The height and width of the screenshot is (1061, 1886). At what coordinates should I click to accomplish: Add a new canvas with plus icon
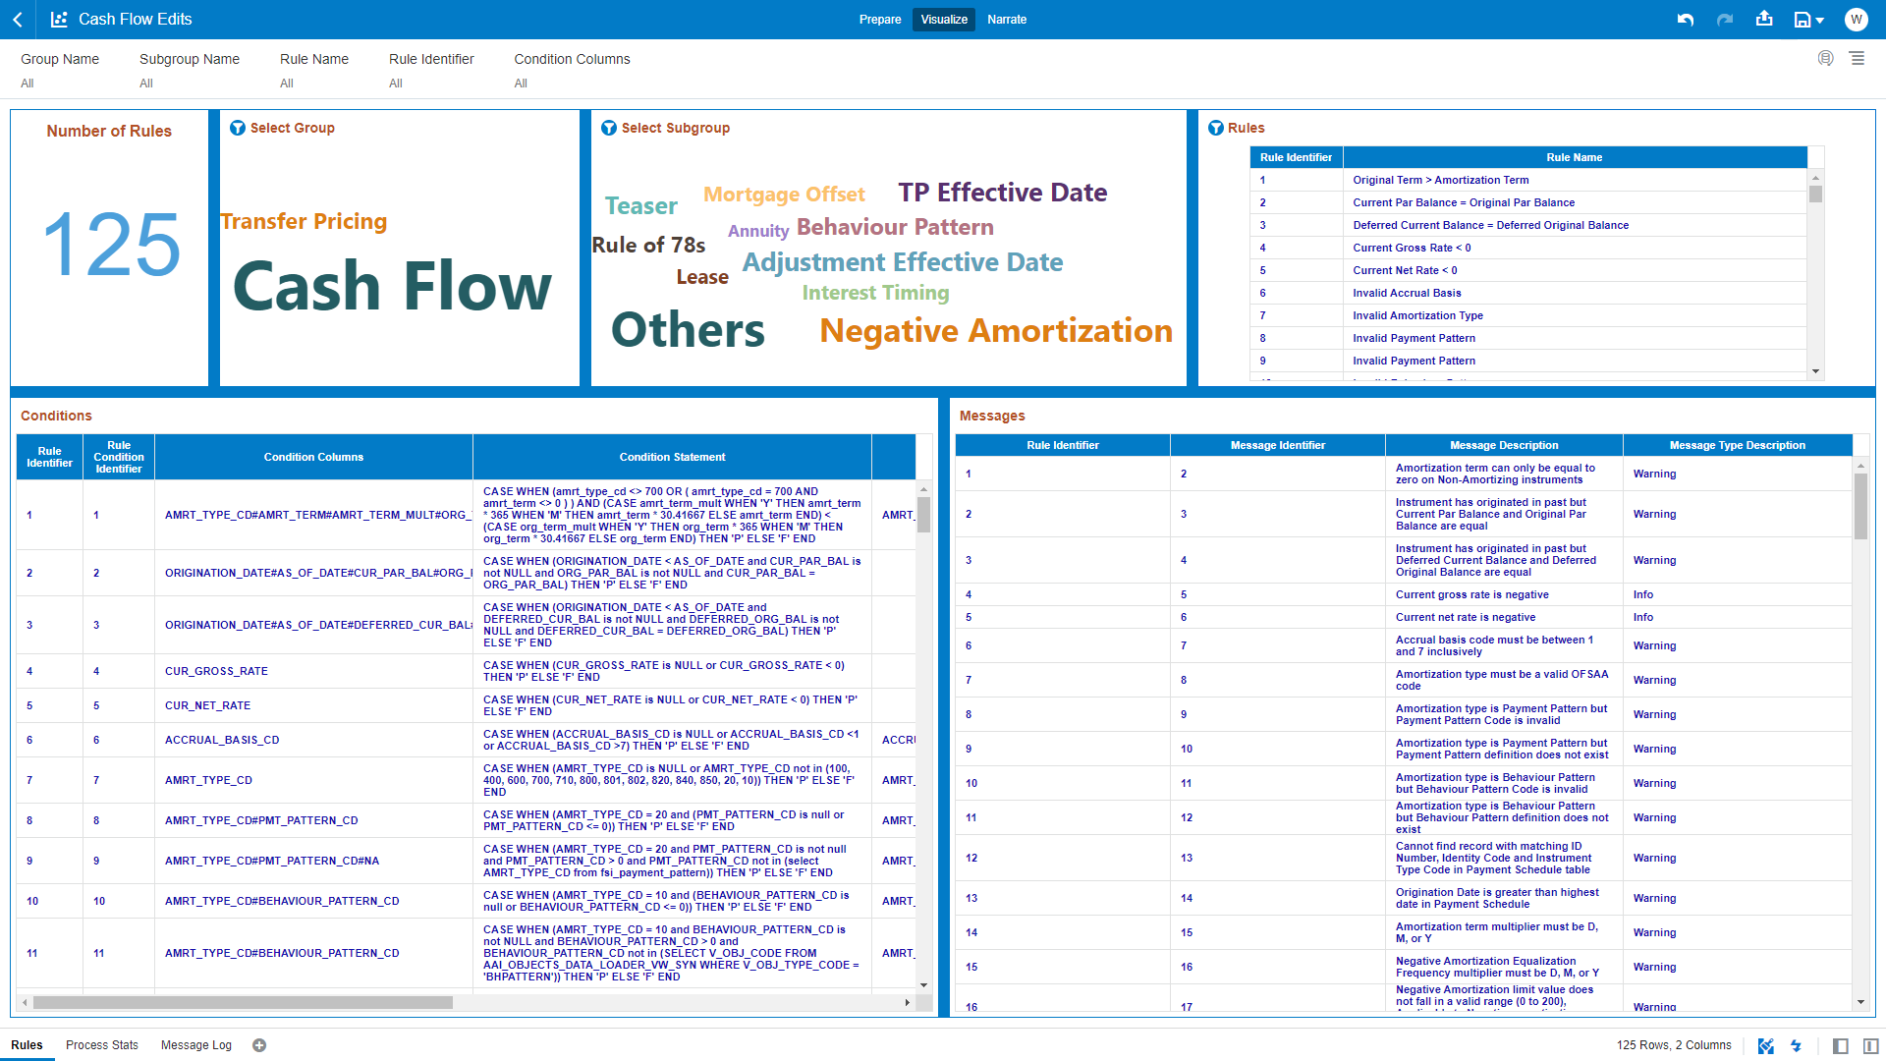point(259,1045)
